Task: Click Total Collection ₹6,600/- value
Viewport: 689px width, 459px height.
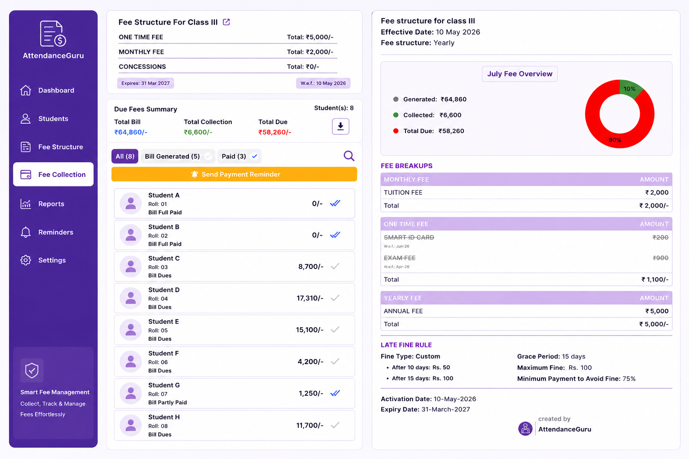Action: click(x=198, y=132)
